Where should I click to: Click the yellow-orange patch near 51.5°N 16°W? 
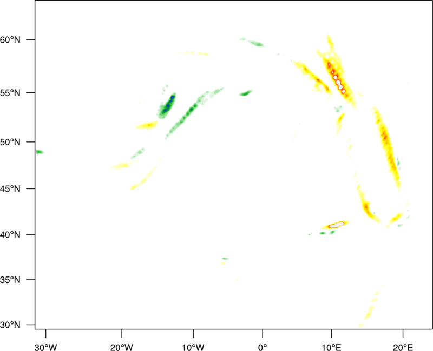pos(147,125)
